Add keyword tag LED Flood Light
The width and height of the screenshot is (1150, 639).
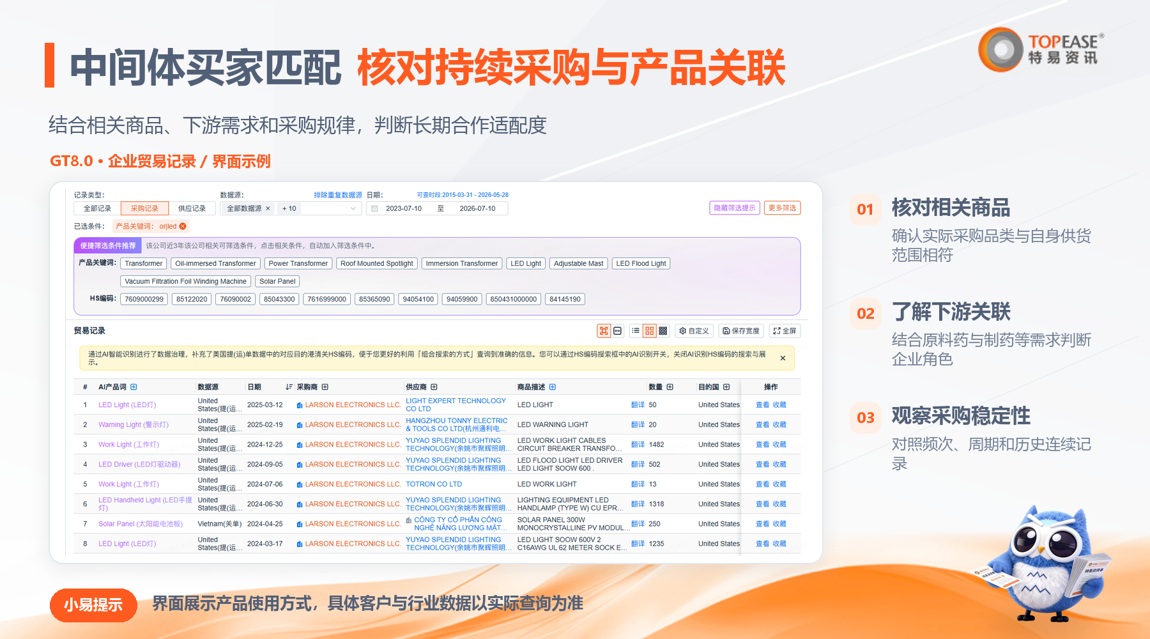coord(641,263)
